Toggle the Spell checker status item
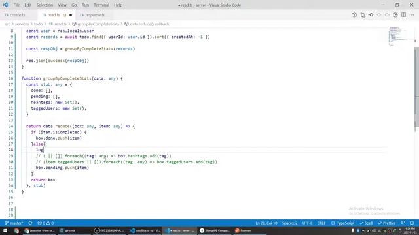Image resolution: width=419 pixels, height=235 pixels. [x=366, y=223]
